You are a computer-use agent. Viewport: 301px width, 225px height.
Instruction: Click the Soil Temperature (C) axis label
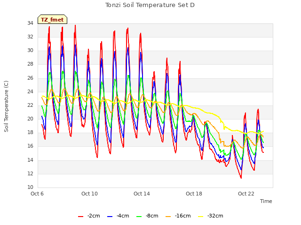pyautogui.click(x=6, y=106)
